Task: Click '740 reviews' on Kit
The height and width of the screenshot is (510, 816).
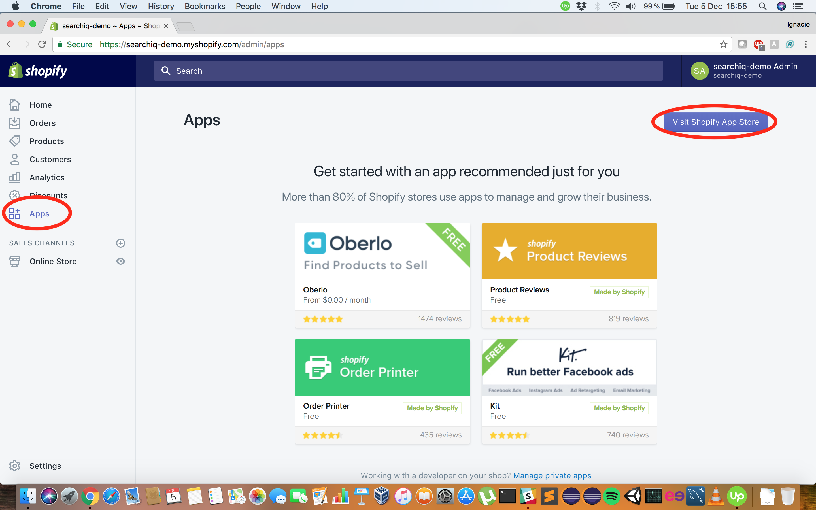Action: (628, 435)
